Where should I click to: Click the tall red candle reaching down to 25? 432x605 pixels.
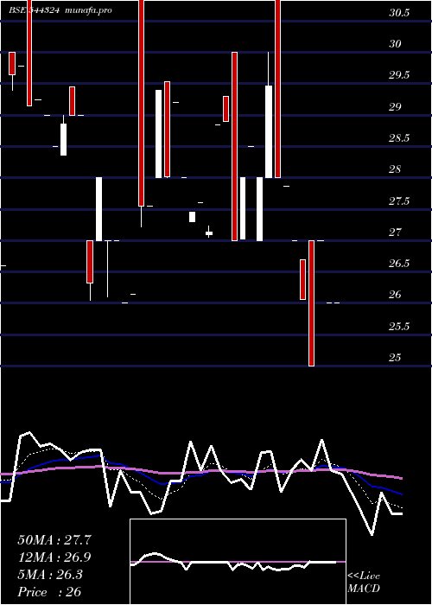[311, 303]
